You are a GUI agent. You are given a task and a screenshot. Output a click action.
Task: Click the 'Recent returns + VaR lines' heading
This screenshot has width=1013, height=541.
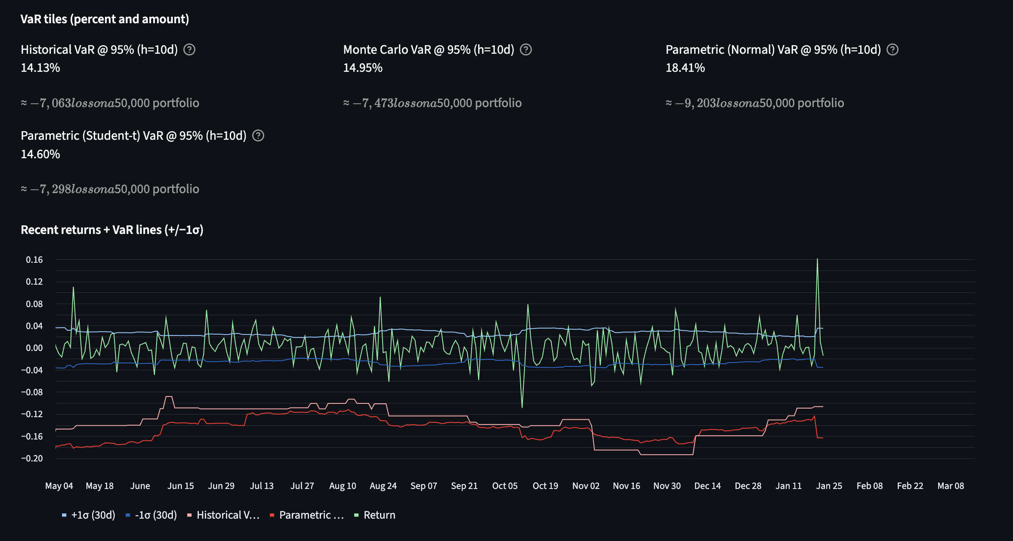tap(112, 230)
